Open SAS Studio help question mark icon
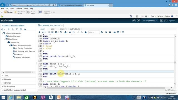This screenshot has width=178, height=100. 166,21
